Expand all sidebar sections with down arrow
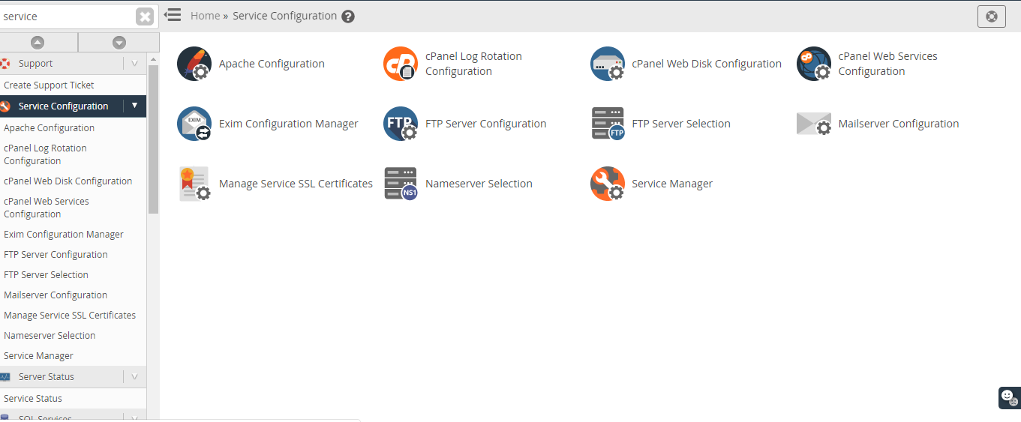 pos(119,43)
